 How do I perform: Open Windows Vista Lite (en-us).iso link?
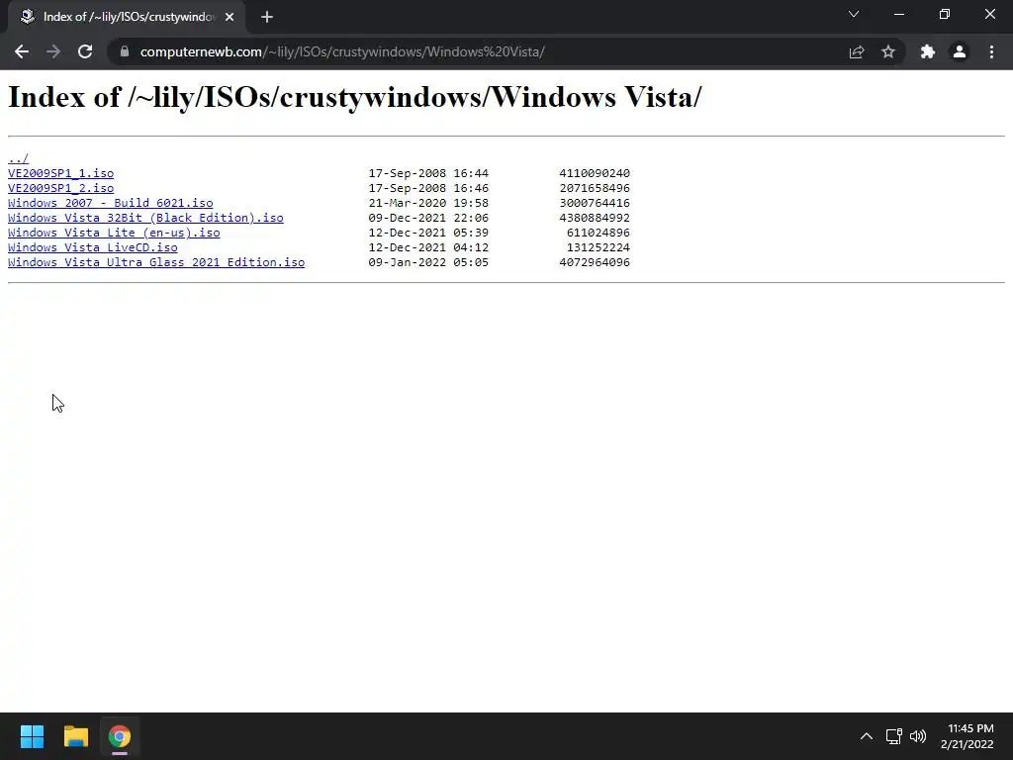[x=114, y=233]
